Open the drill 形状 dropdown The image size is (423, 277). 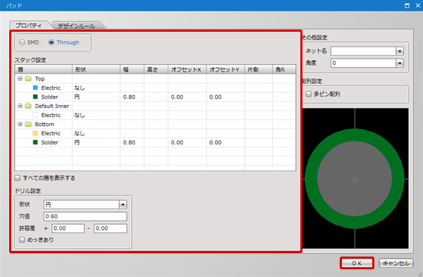pos(123,204)
